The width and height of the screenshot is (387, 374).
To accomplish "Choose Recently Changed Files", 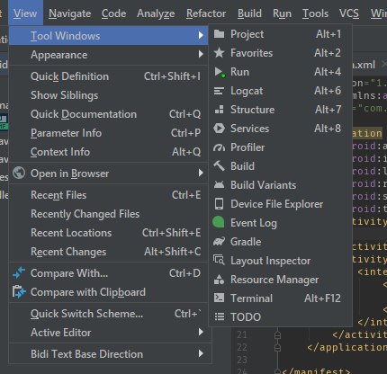I will click(109, 214).
